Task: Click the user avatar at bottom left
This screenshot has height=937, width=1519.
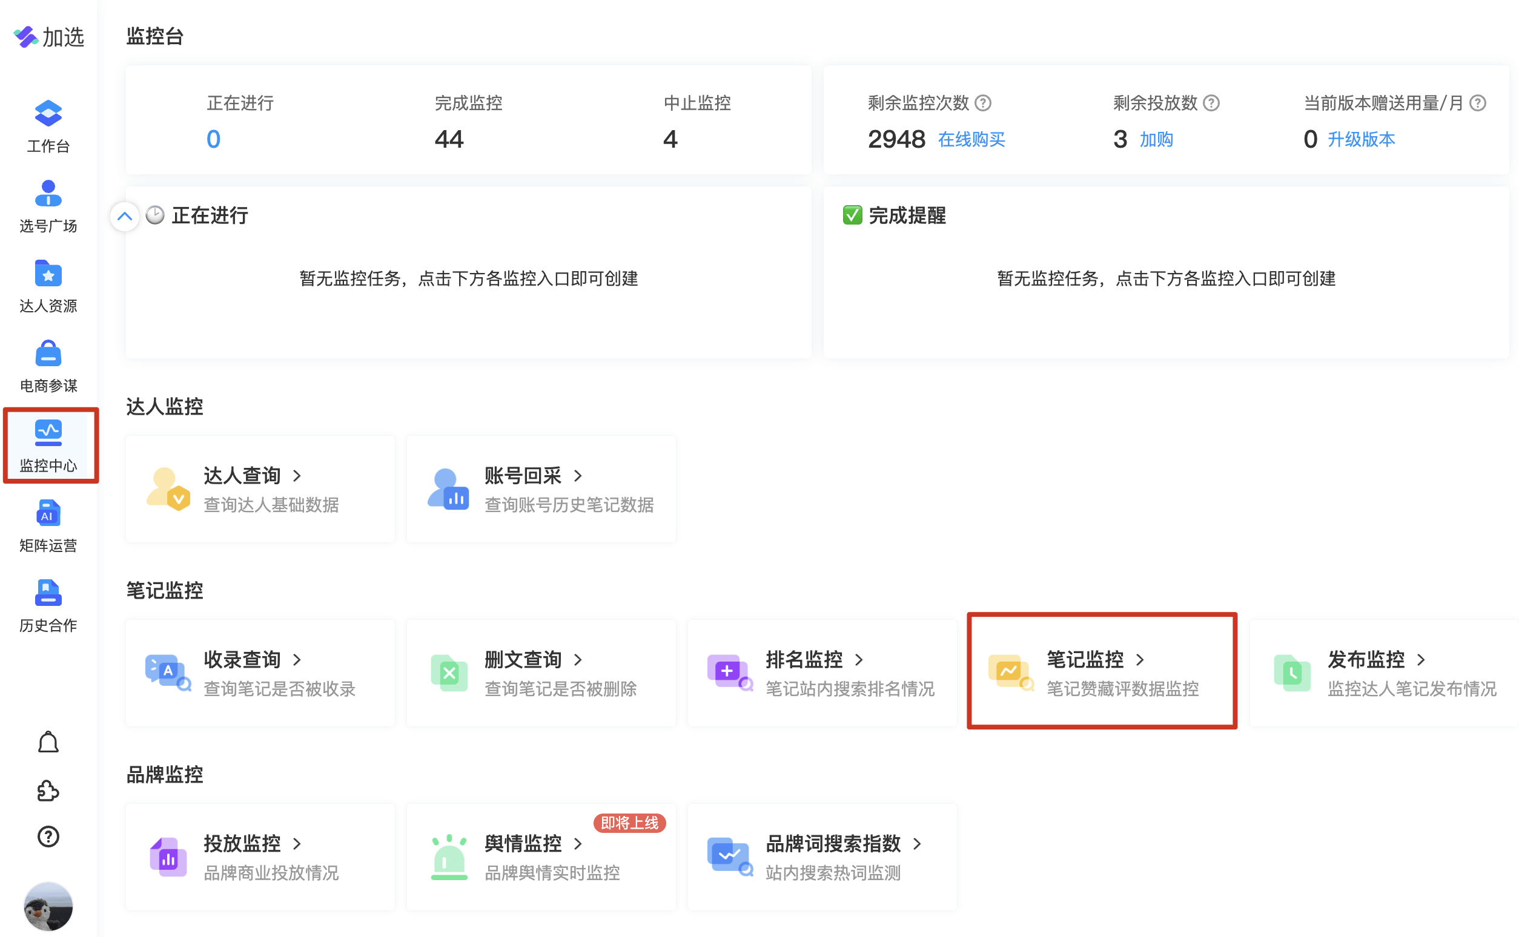Action: click(48, 906)
